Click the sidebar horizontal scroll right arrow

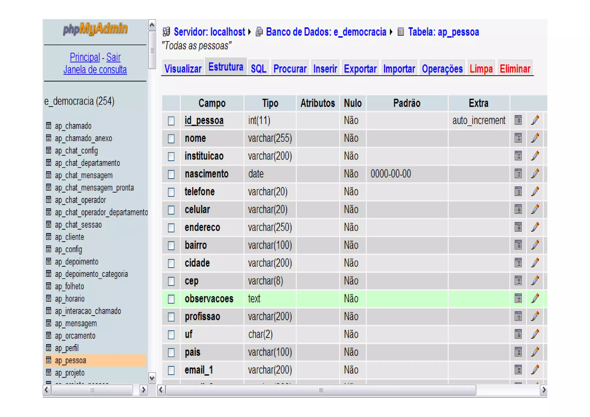coord(143,390)
